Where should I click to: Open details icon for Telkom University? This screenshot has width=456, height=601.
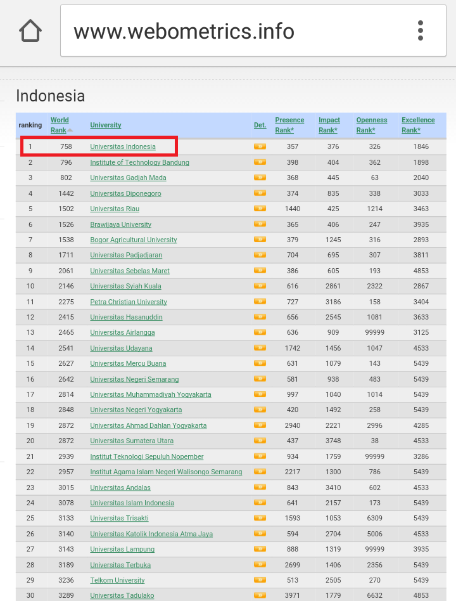tap(260, 580)
